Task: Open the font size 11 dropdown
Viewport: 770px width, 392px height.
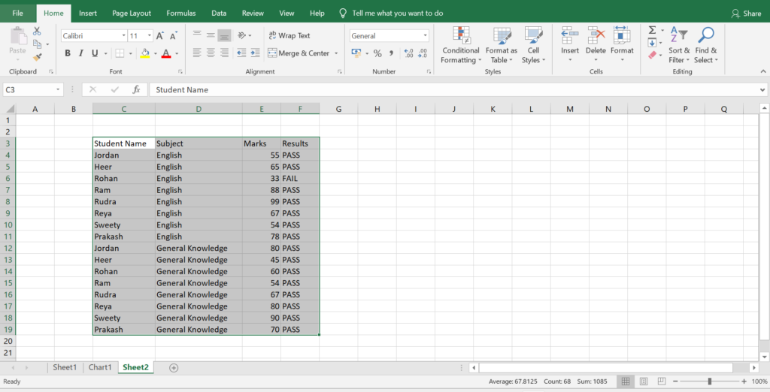Action: [150, 36]
